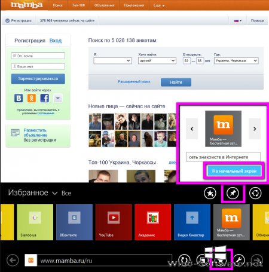Switch to the Регистрация tab
This screenshot has width=269, height=272.
(30, 41)
